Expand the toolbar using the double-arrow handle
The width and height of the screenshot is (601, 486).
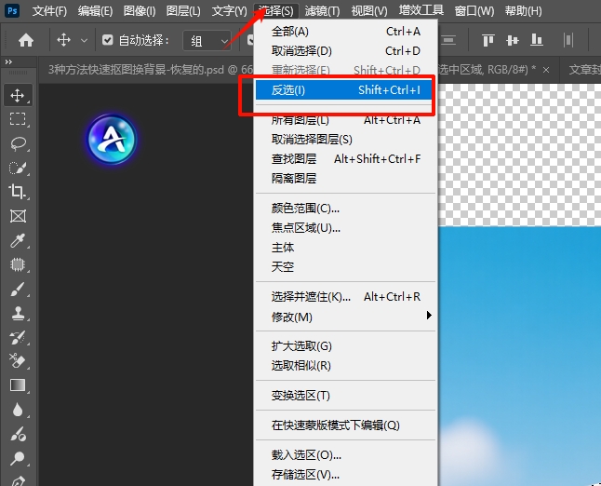click(8, 61)
